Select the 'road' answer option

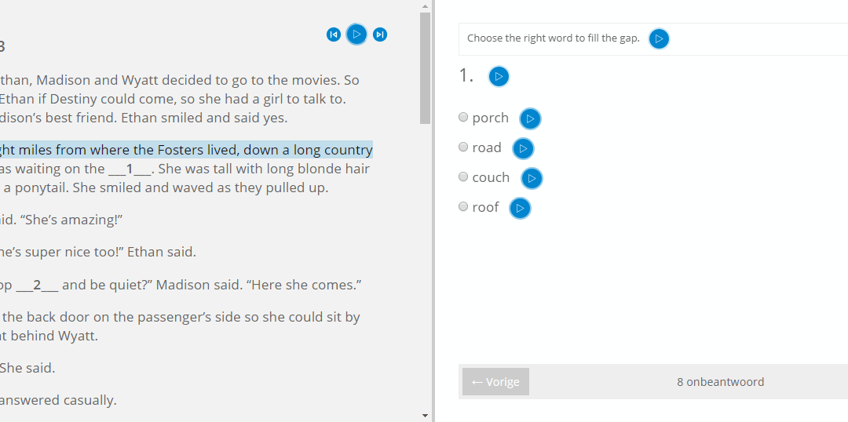click(463, 147)
